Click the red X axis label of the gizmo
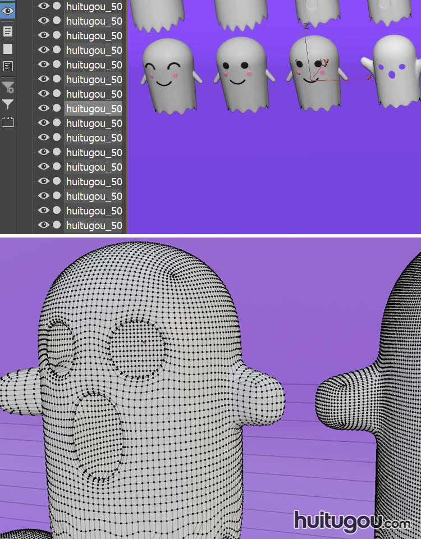The height and width of the screenshot is (539, 421). 369,77
